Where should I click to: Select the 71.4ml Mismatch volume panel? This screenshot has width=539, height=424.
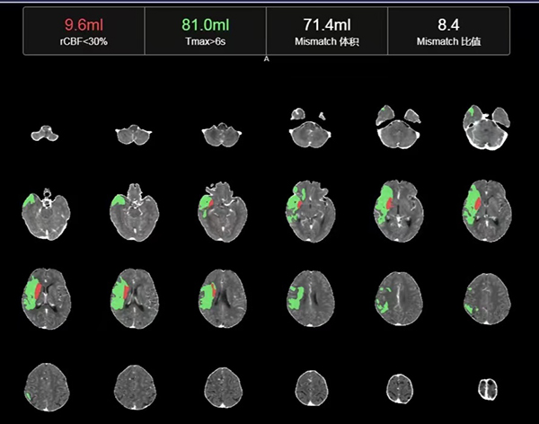[x=327, y=31]
